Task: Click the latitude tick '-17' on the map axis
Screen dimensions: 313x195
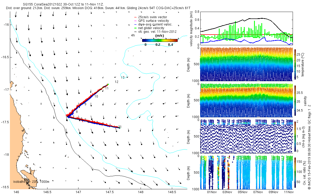Action: tap(6, 89)
